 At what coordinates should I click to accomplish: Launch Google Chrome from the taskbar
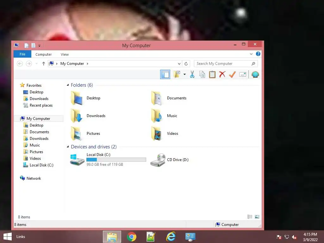(132, 237)
